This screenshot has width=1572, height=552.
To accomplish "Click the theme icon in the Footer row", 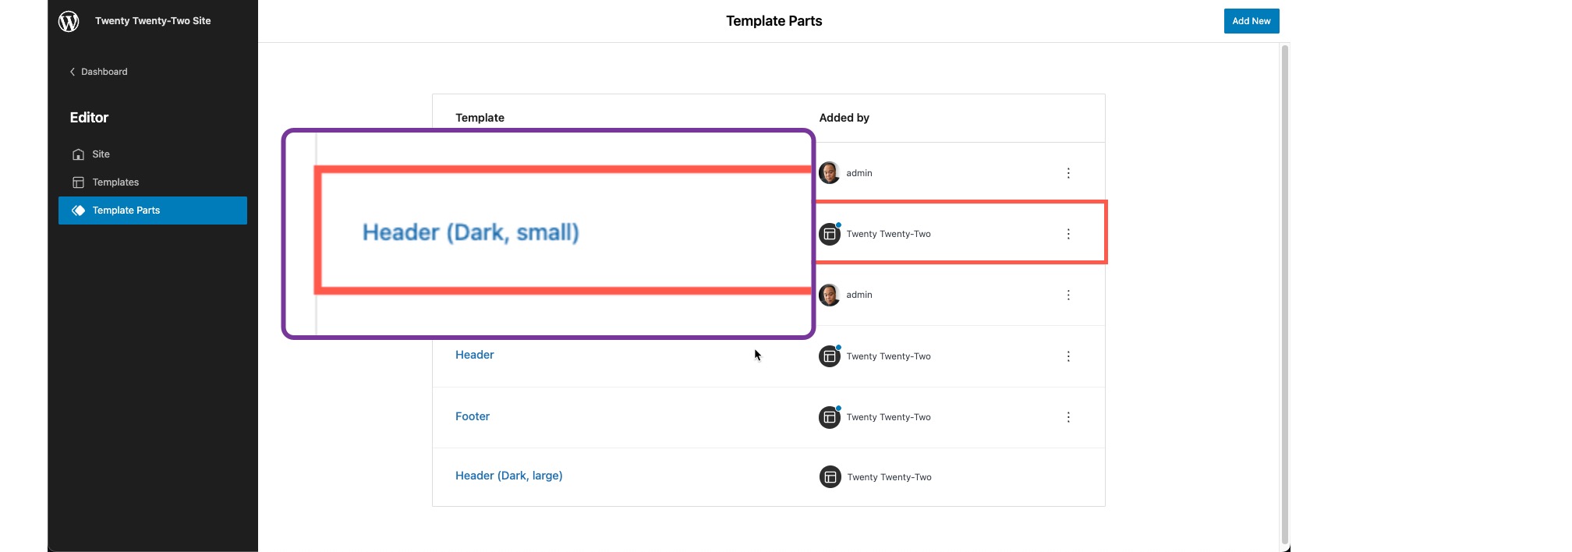I will (830, 417).
